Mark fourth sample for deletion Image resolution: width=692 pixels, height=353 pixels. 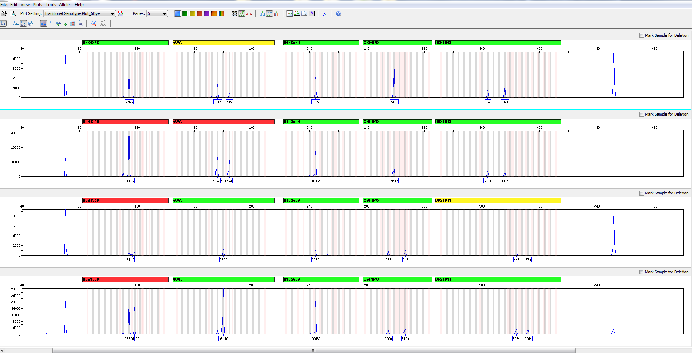641,272
